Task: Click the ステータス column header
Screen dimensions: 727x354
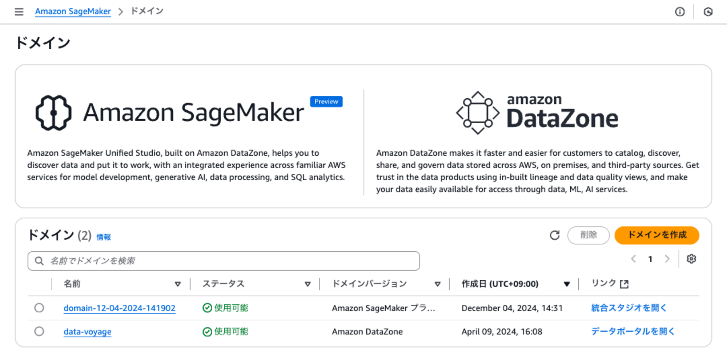Action: click(x=223, y=284)
